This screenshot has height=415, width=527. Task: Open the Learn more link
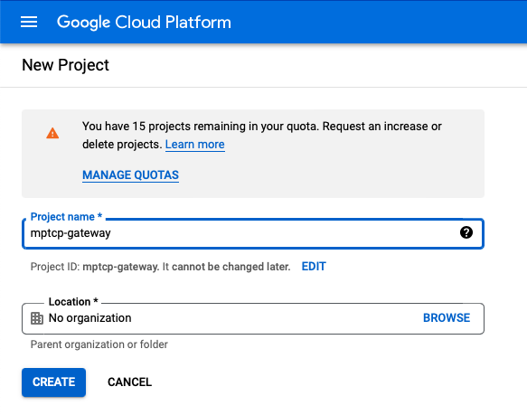195,145
